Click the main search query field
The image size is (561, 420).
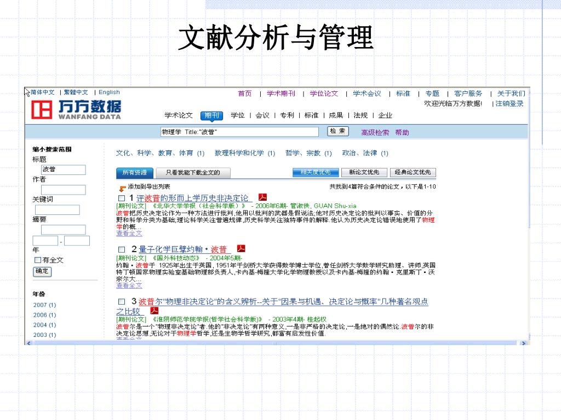(x=239, y=132)
